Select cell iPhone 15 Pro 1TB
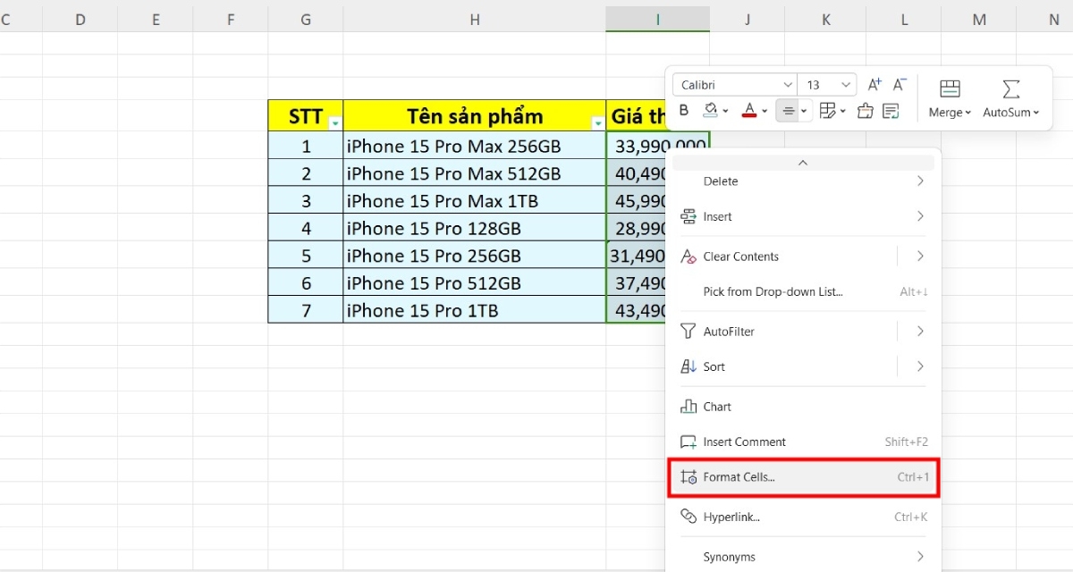The width and height of the screenshot is (1073, 572). (475, 310)
